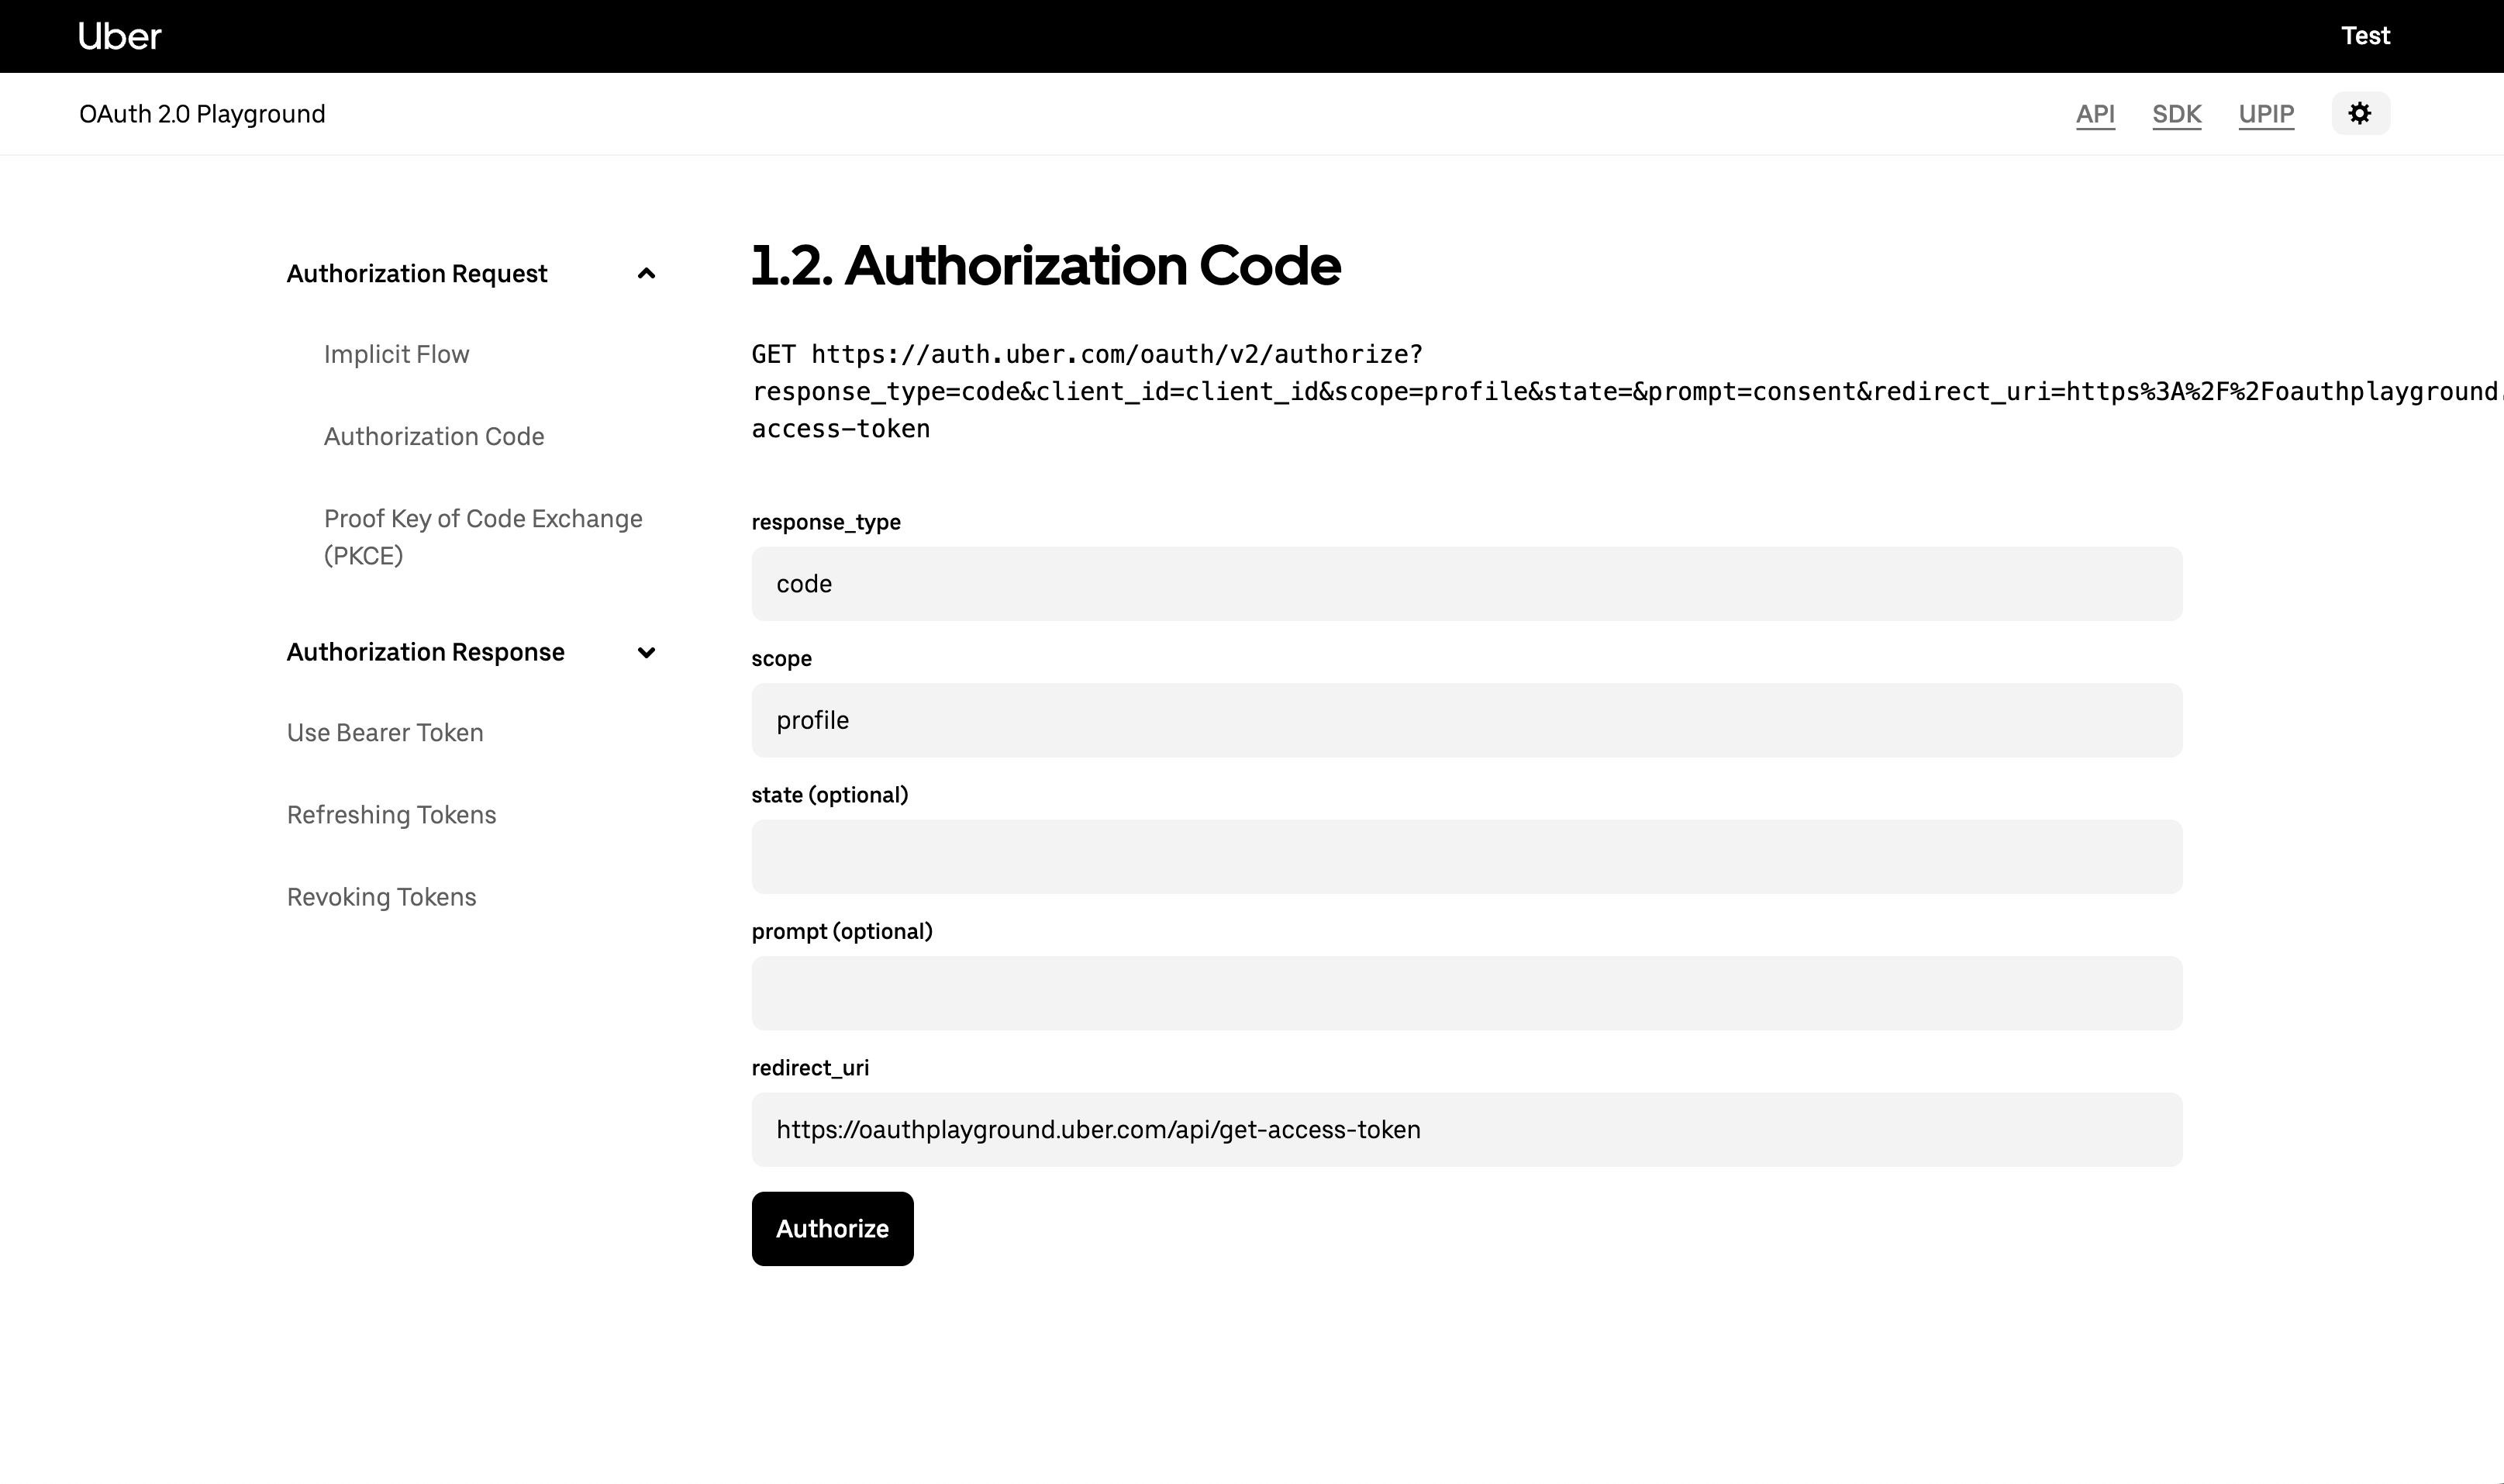Expand the Authorization Response section chevron

647,652
